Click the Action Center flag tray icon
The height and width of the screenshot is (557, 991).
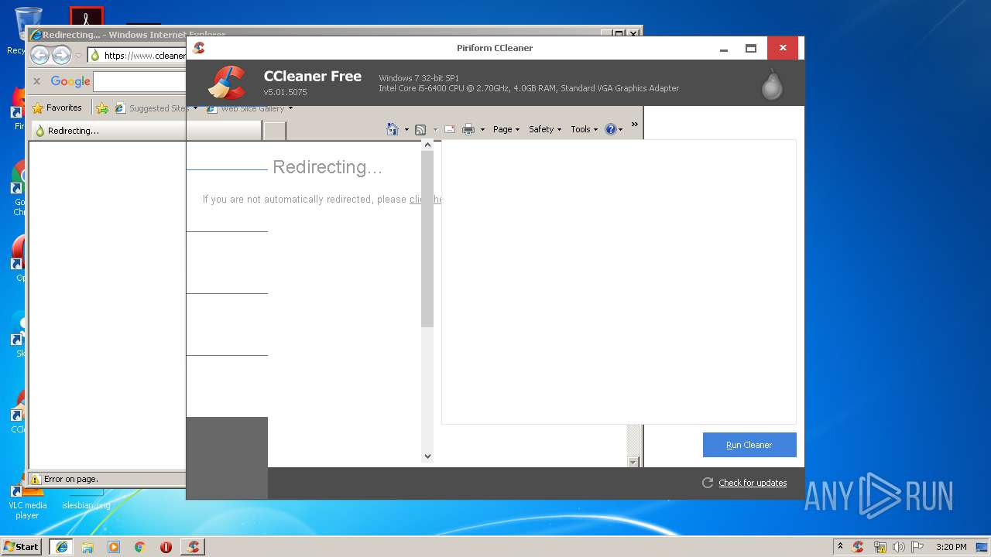(917, 547)
